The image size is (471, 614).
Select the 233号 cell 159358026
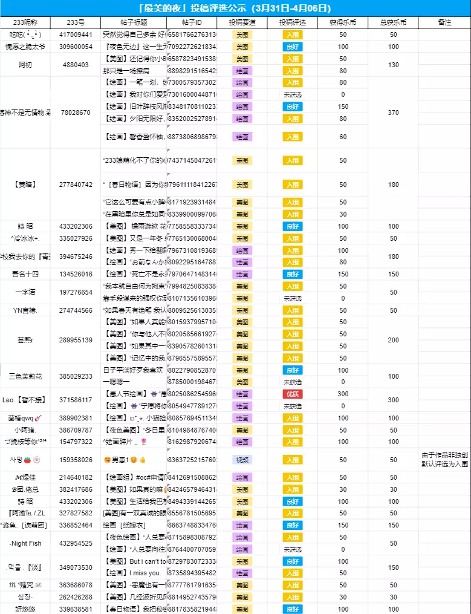click(76, 460)
